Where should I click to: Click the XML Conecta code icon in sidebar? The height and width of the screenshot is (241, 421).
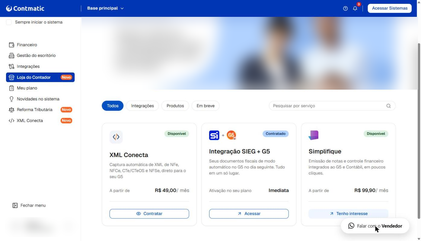[12, 121]
